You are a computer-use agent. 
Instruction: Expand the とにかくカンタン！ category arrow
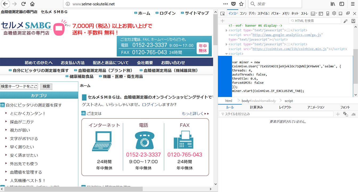6,113
